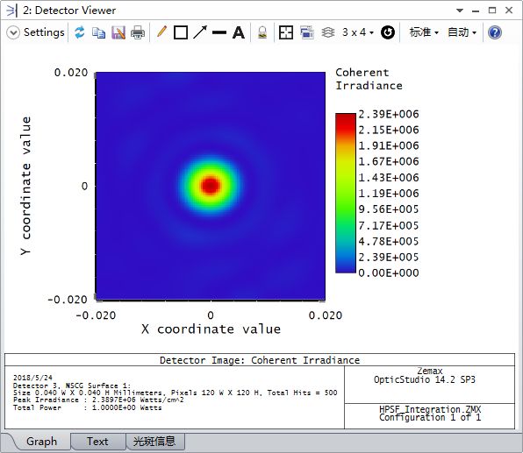The image size is (523, 453).
Task: Click the Save graphic icon
Action: point(118,32)
